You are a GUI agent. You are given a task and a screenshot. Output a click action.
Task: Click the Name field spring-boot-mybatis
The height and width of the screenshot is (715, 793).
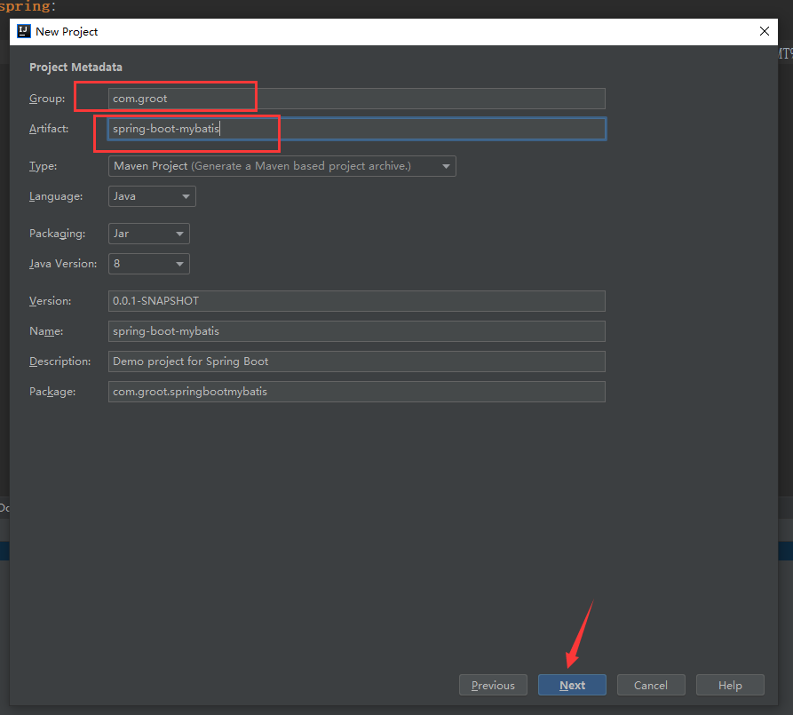[x=357, y=331]
